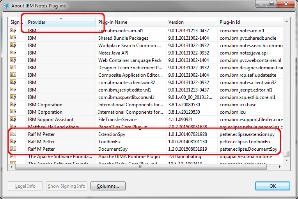Select the Web Container Language Pack row

[130, 60]
